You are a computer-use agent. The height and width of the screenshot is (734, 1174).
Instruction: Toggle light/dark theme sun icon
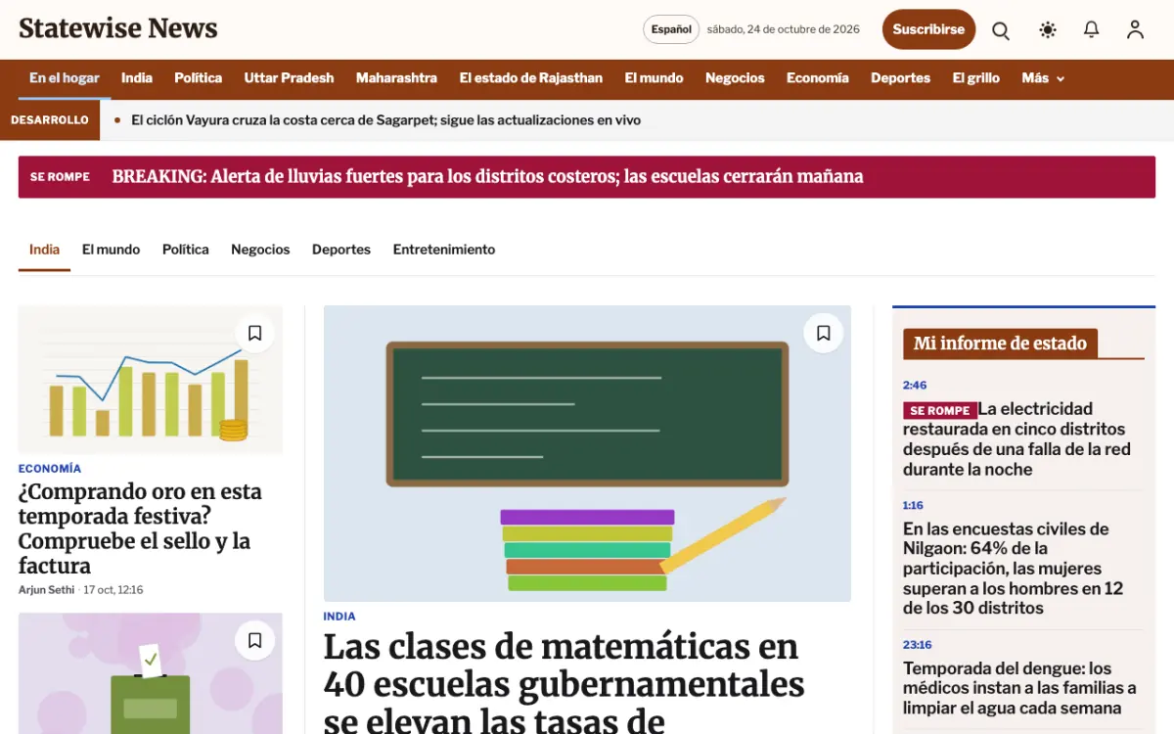coord(1048,29)
